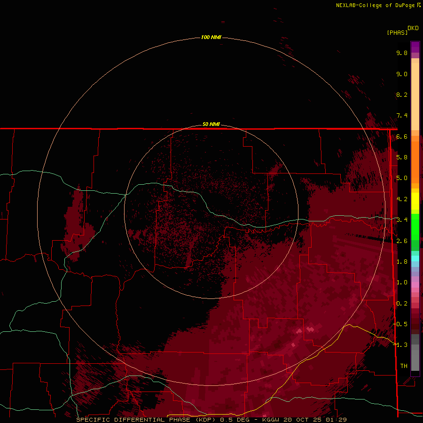The width and height of the screenshot is (423, 423).
Task: Click the TH threshold label on the scale
Action: tap(404, 366)
